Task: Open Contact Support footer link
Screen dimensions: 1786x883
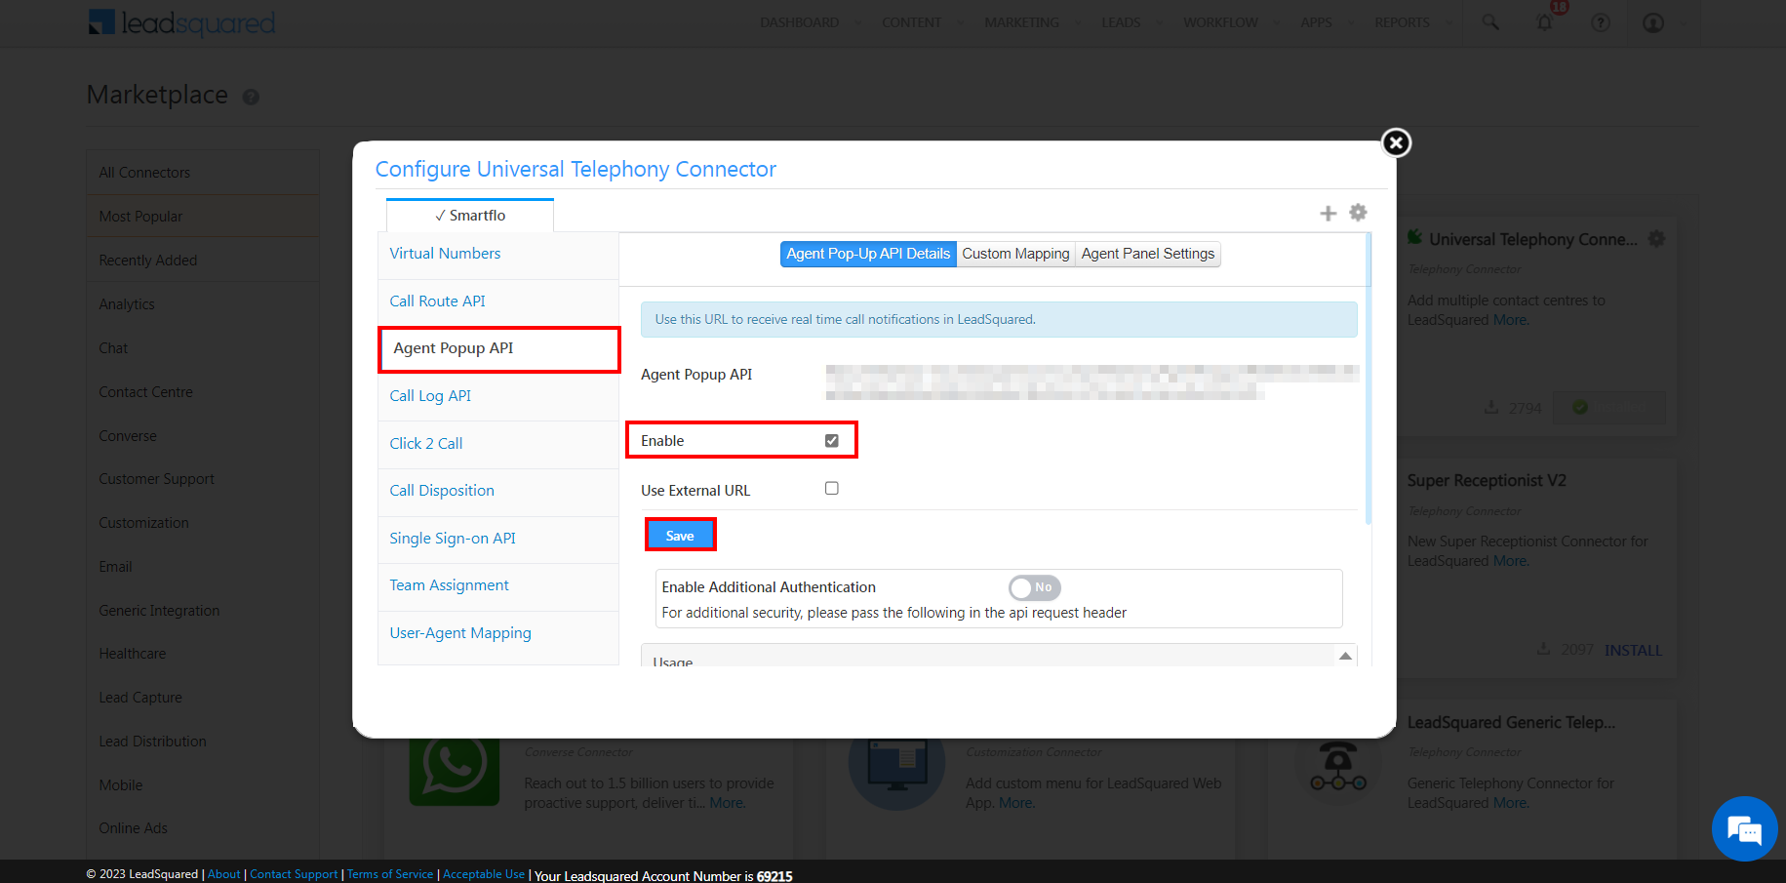Action: 294,874
